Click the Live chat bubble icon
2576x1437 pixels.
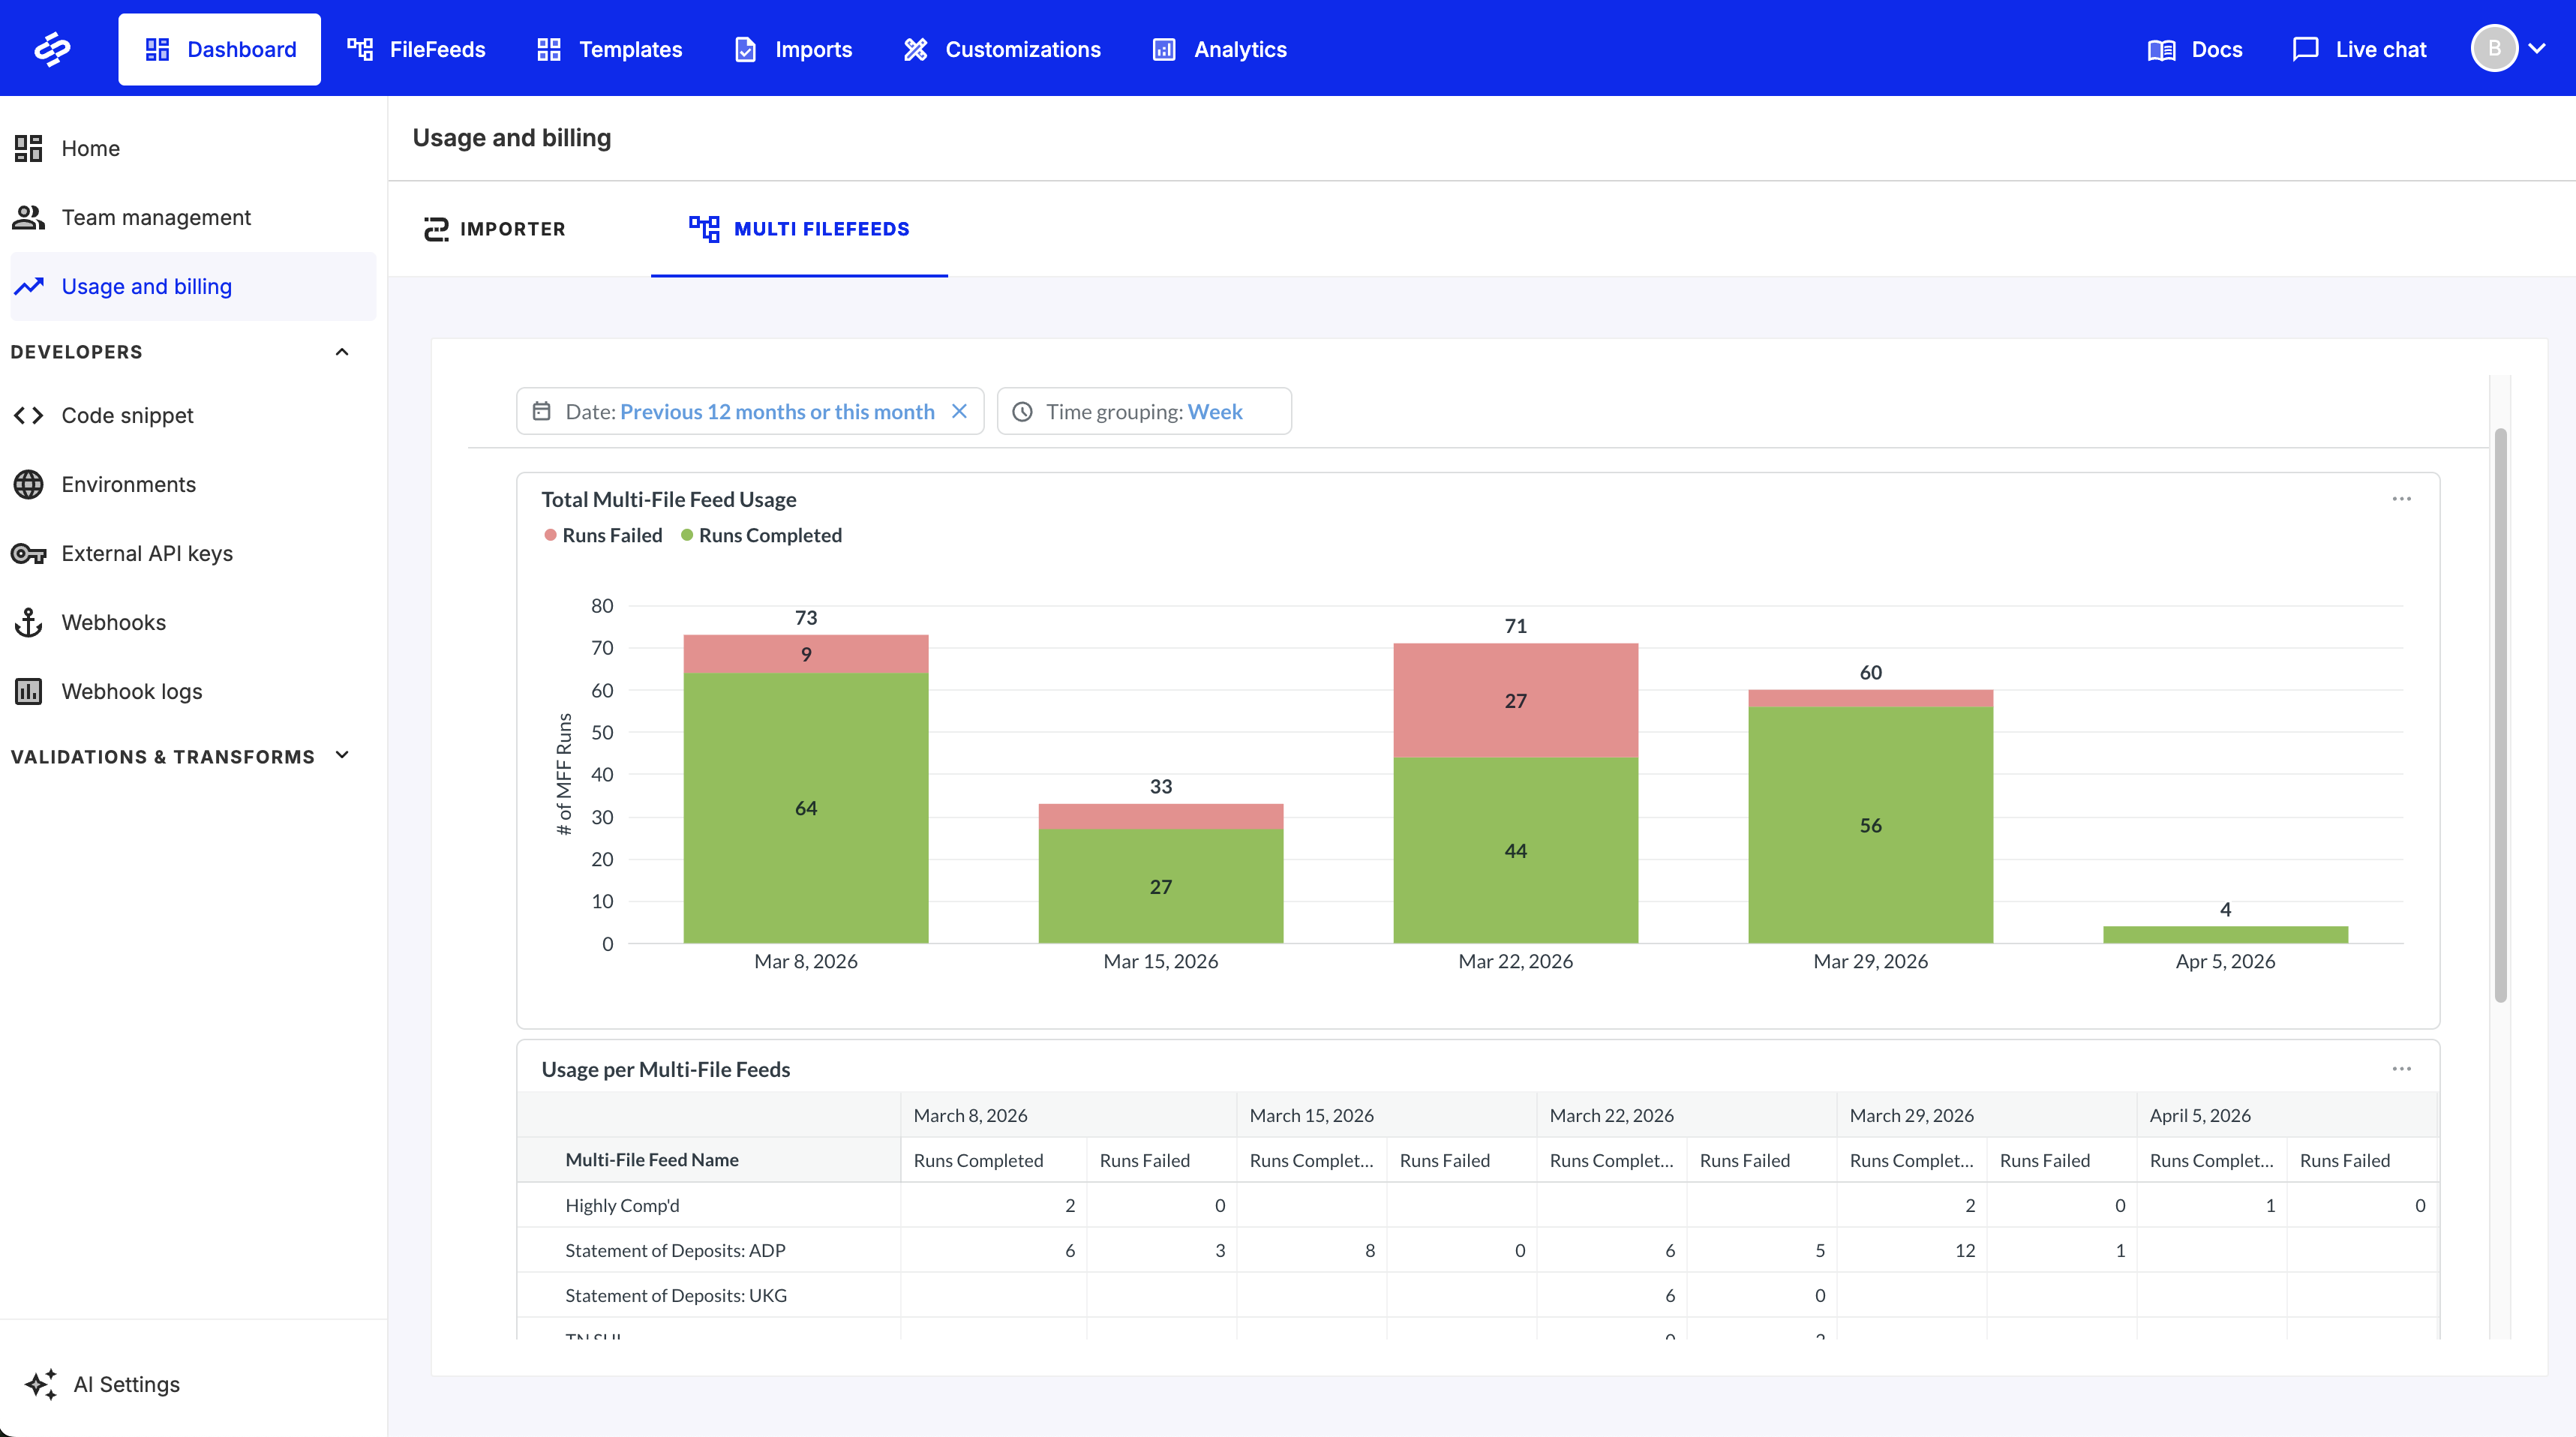[x=2305, y=49]
